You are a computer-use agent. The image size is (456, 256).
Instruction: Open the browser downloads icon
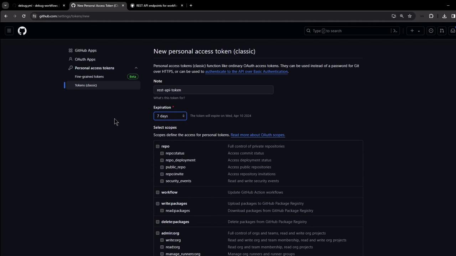pyautogui.click(x=444, y=16)
